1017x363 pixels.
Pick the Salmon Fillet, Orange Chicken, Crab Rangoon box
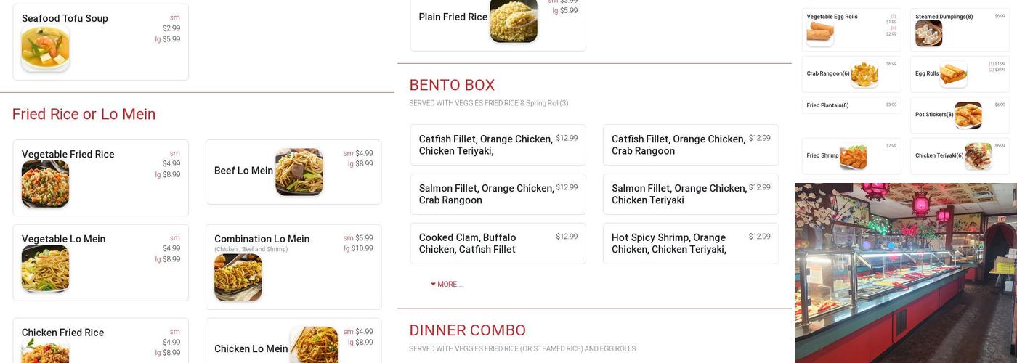[498, 194]
